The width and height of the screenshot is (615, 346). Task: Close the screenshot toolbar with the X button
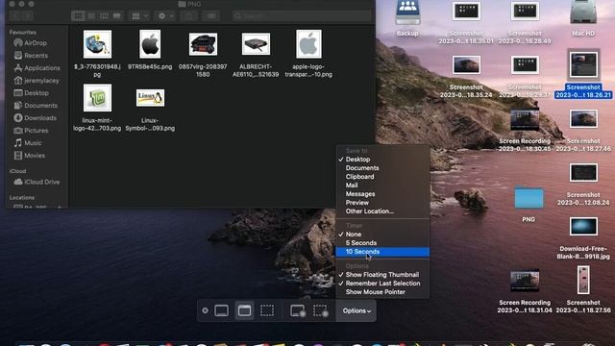point(205,310)
